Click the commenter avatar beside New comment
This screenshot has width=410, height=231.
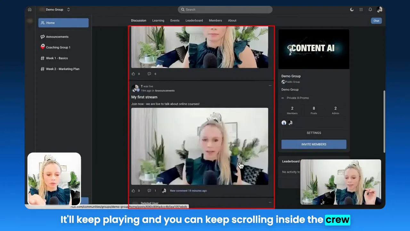tap(164, 191)
